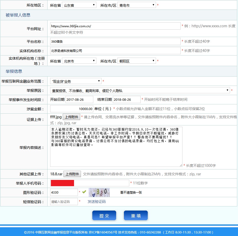This screenshot has height=236, width=238.
Task: Open the 所在市/区 dropdown showing 青岛市
Action: tap(137, 5)
